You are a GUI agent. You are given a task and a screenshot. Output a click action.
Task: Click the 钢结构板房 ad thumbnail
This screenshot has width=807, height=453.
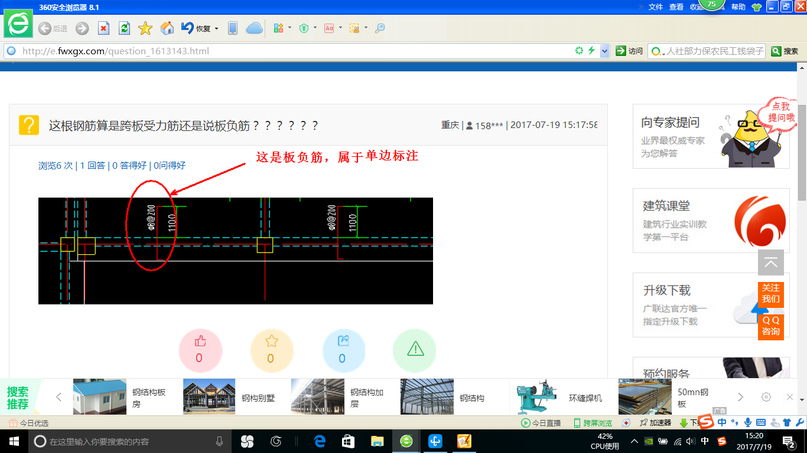(100, 397)
